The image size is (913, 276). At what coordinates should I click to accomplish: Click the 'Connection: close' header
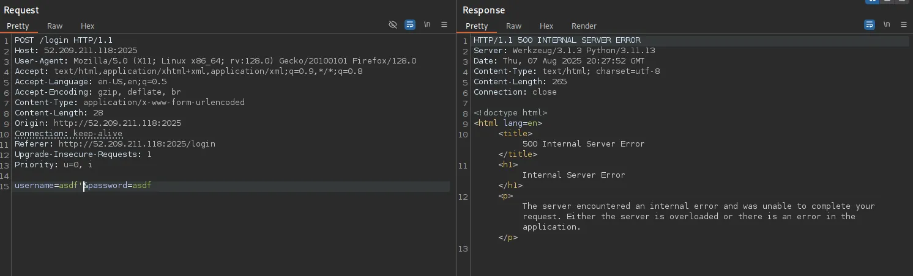515,92
